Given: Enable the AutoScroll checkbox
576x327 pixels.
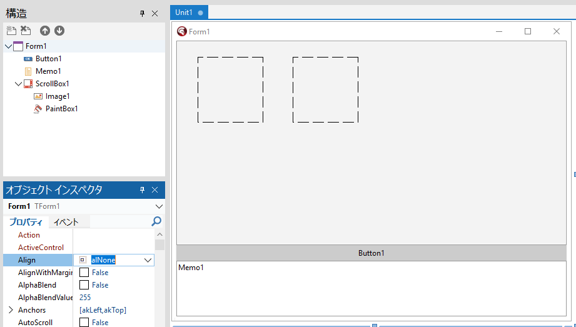Looking at the screenshot, I should [84, 323].
